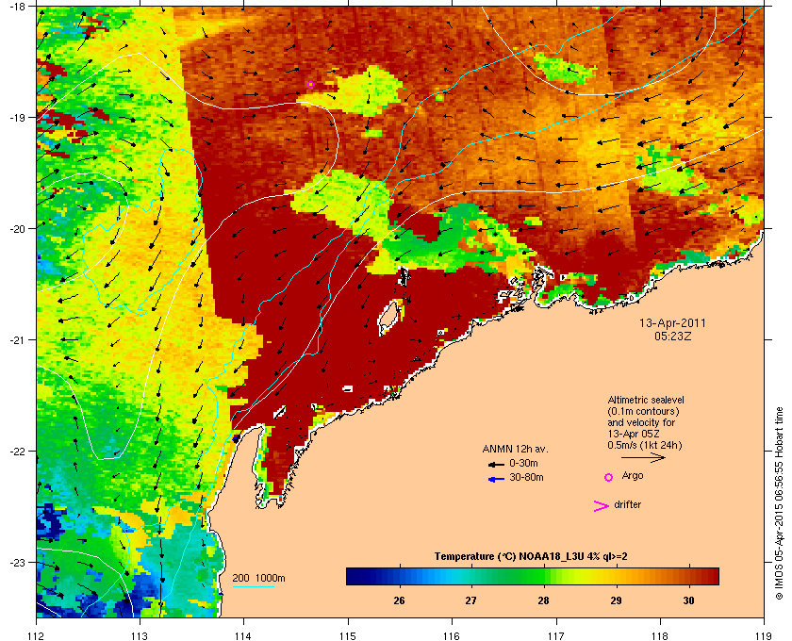Click the latitude axis label -23
Image resolution: width=792 pixels, height=641 pixels.
tap(17, 562)
